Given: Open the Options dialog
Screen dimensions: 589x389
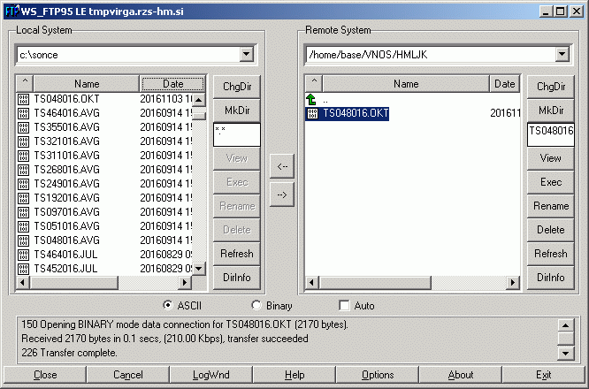Looking at the screenshot, I should pos(378,375).
